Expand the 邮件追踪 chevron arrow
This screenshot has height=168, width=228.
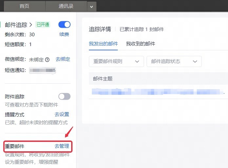[31, 25]
